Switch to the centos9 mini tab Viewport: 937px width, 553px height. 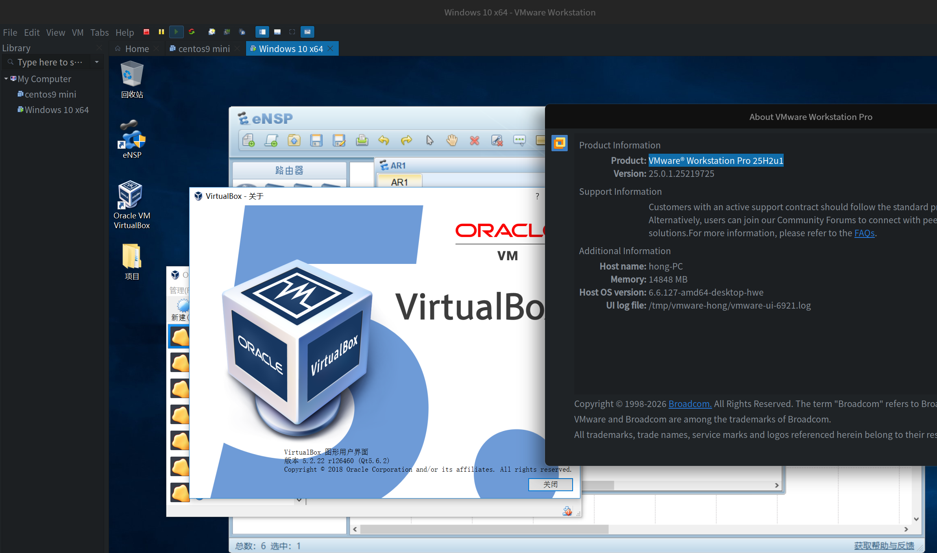click(204, 49)
